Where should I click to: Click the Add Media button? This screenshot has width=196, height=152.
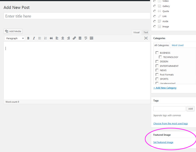point(13,31)
